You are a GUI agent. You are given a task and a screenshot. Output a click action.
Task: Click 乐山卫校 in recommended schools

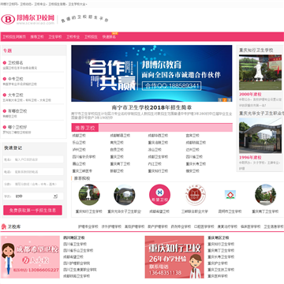click(79, 143)
